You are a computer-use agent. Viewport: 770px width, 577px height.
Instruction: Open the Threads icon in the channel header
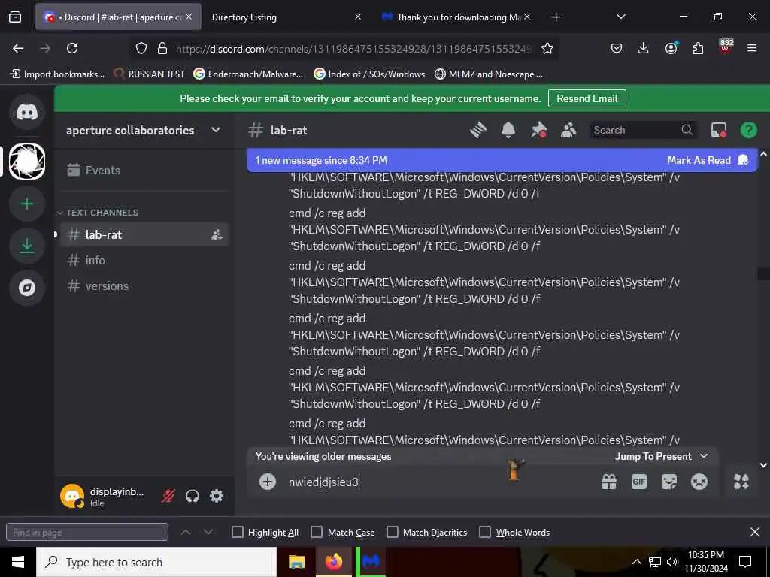tap(477, 130)
